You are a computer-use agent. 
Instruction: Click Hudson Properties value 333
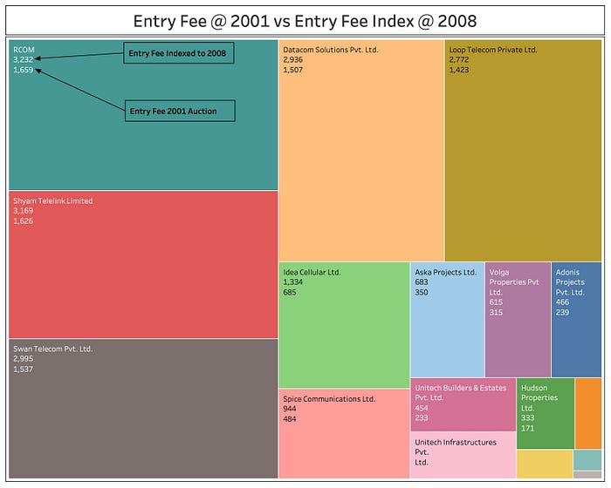527,418
